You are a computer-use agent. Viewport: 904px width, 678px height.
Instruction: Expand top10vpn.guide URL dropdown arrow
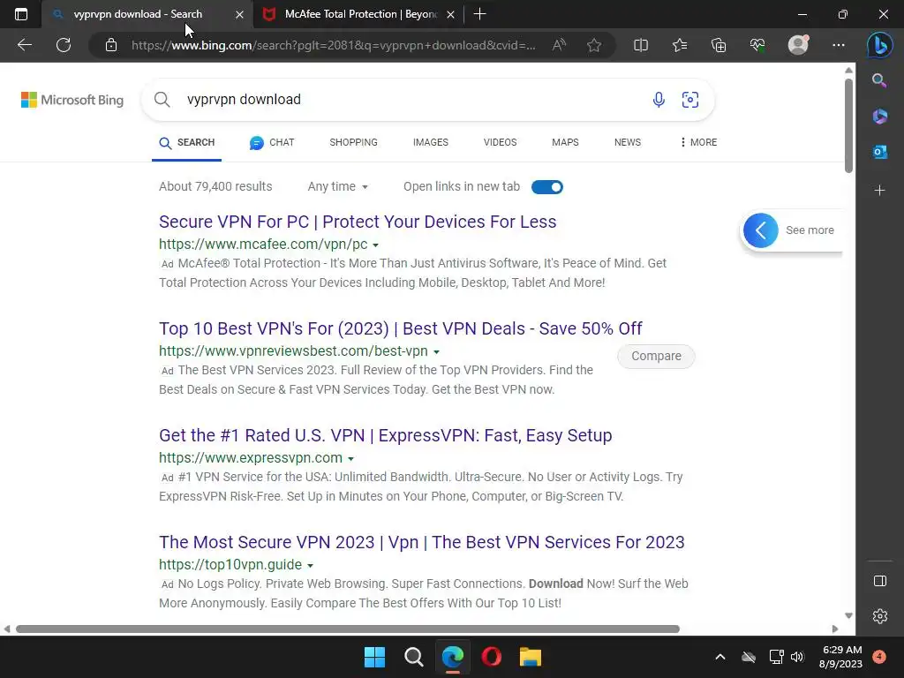pyautogui.click(x=310, y=566)
